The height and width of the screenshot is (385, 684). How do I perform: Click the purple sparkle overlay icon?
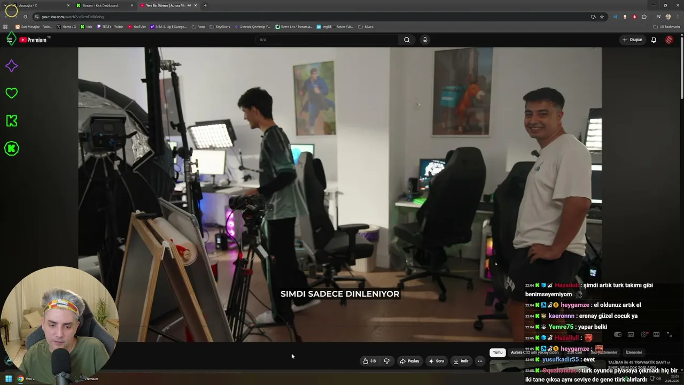(x=11, y=66)
